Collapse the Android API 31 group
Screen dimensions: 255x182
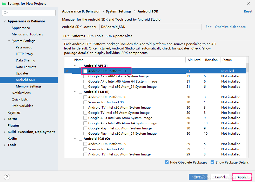(x=75, y=66)
